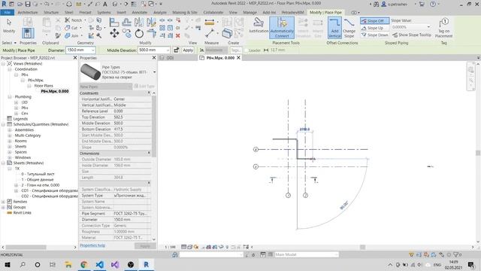
Task: Open the Pipe Types selector dropdown
Action: pos(154,72)
